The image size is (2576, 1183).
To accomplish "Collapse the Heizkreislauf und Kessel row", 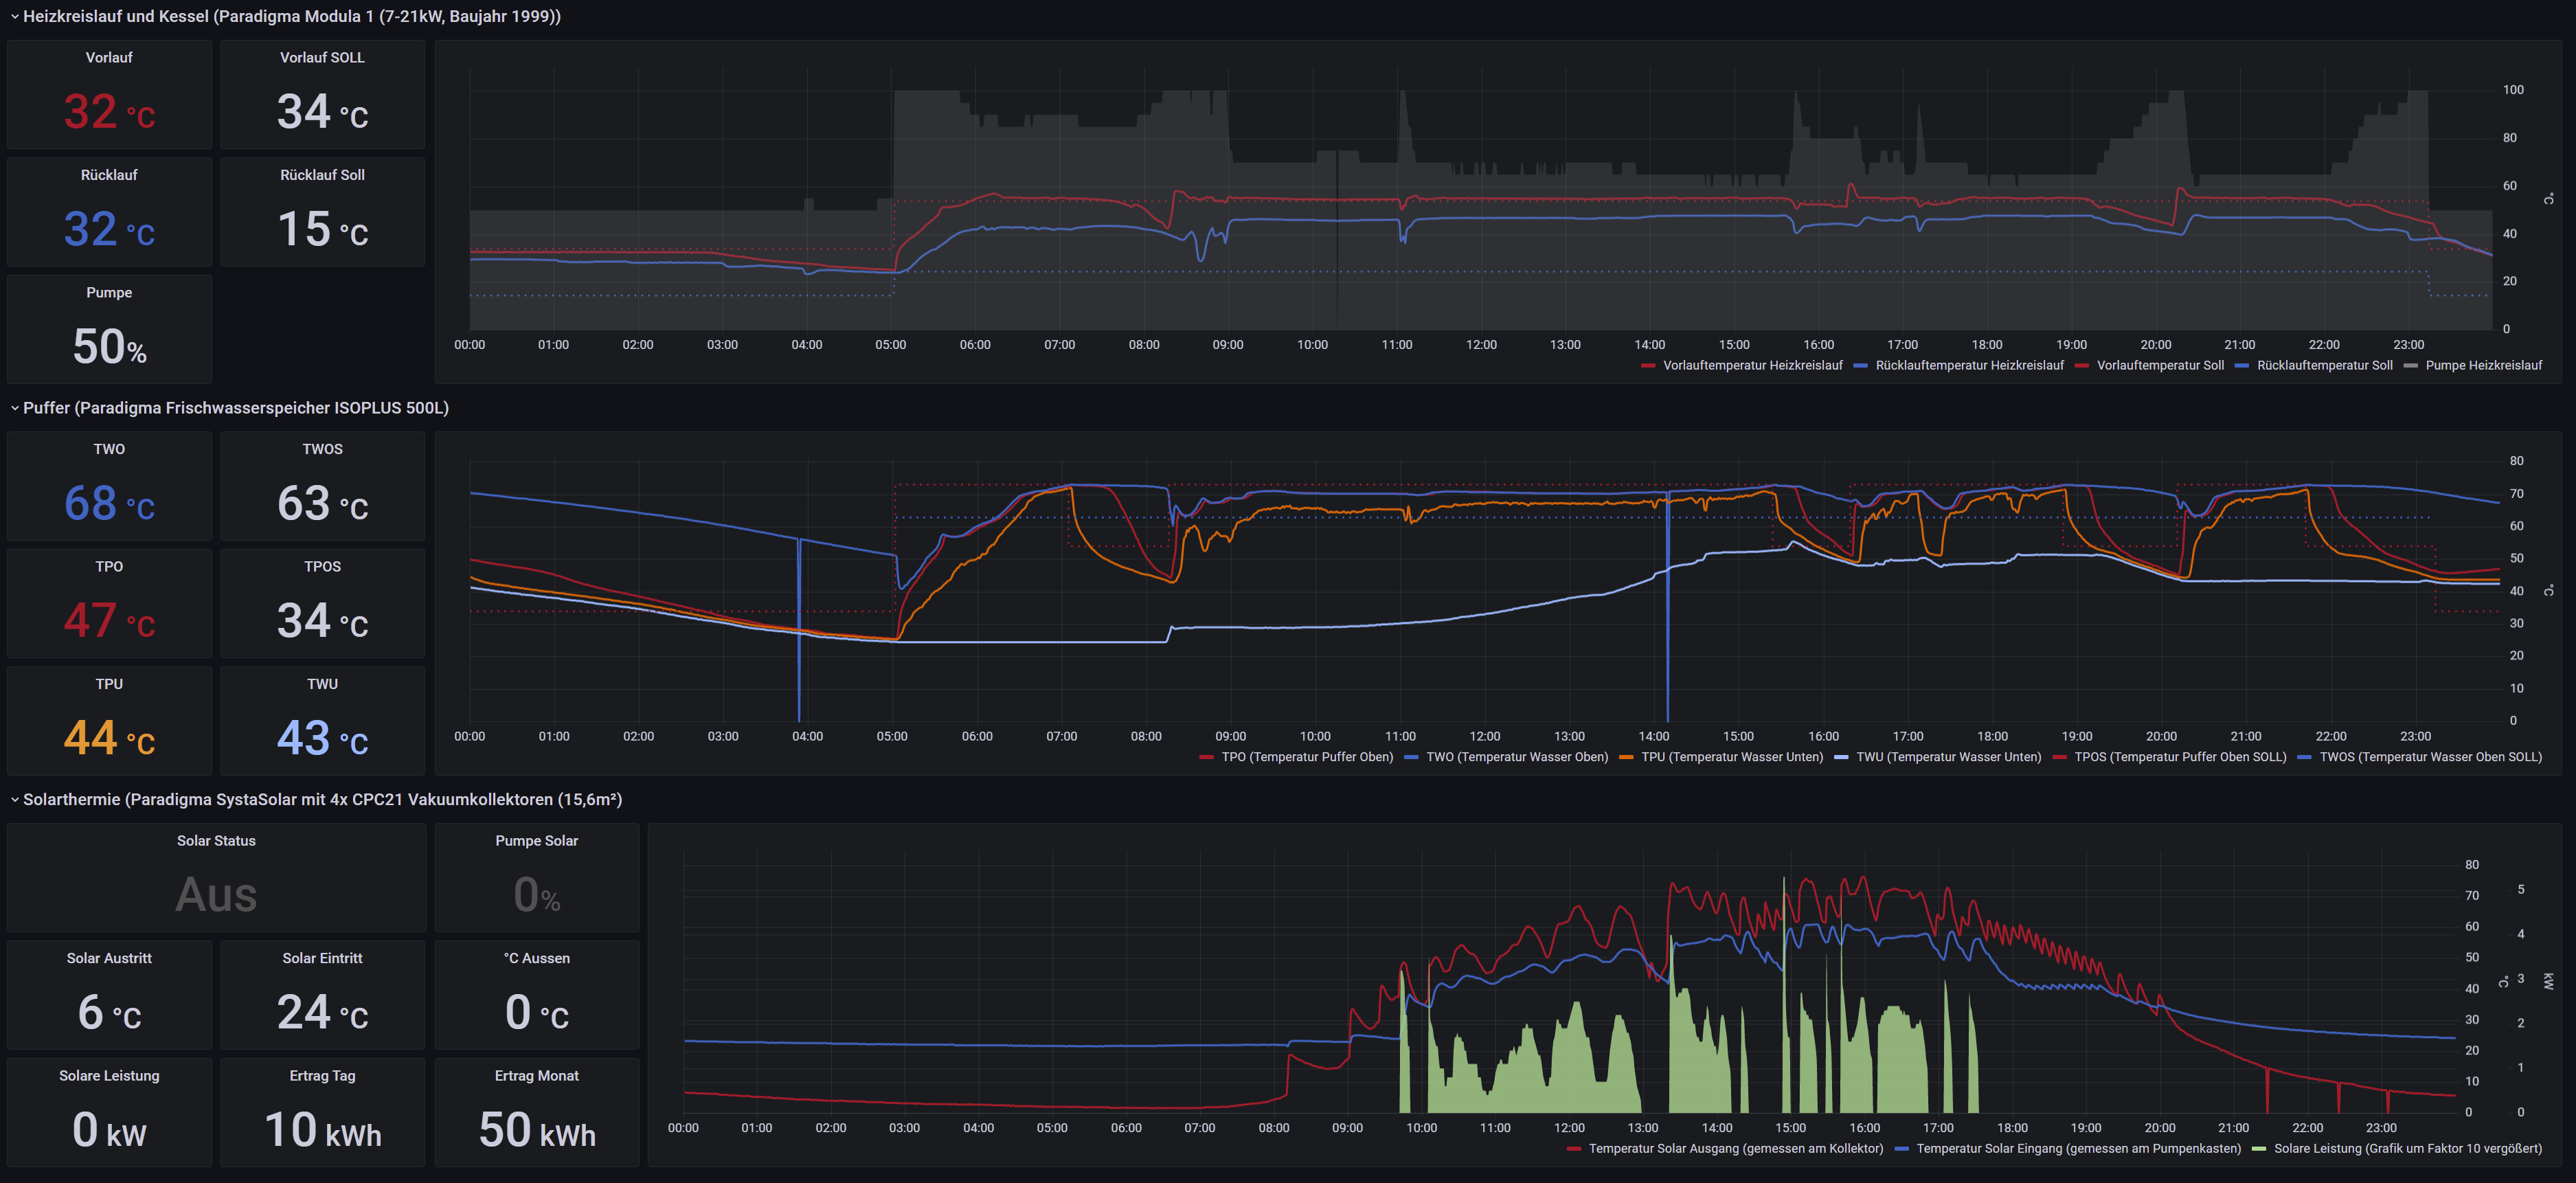I will pyautogui.click(x=285, y=16).
